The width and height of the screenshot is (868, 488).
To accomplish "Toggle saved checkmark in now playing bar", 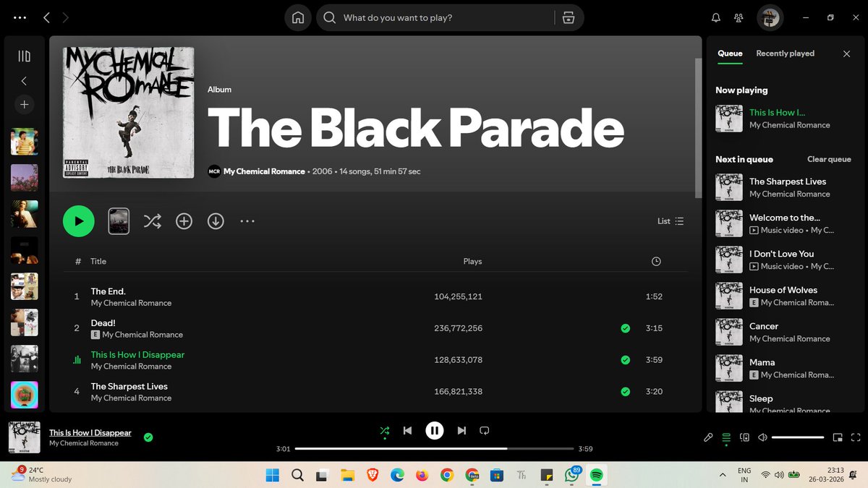I will (148, 437).
